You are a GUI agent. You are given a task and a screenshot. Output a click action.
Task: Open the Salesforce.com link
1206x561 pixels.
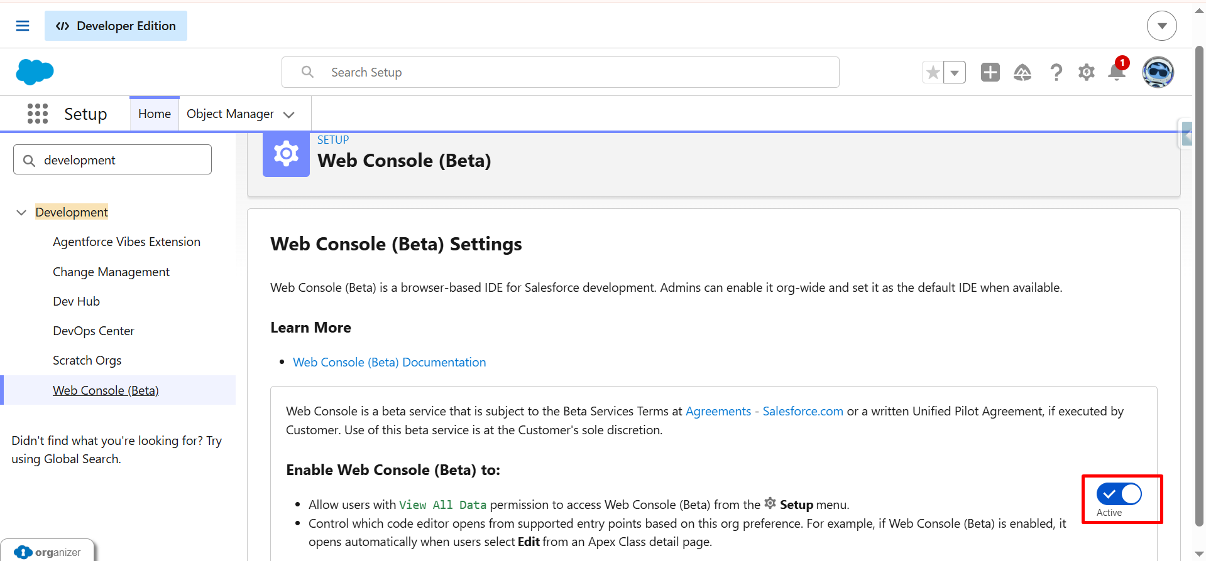click(x=803, y=411)
